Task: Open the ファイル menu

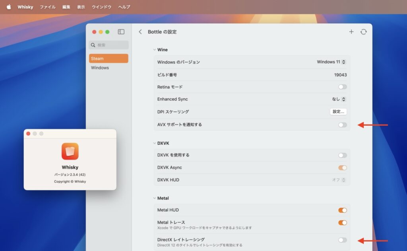Action: click(x=47, y=7)
